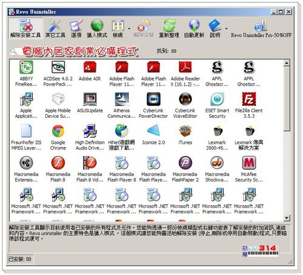Screen dimensions: 303x275
Task: Expand the 檢視 view dropdown arrow
Action: tap(129, 29)
